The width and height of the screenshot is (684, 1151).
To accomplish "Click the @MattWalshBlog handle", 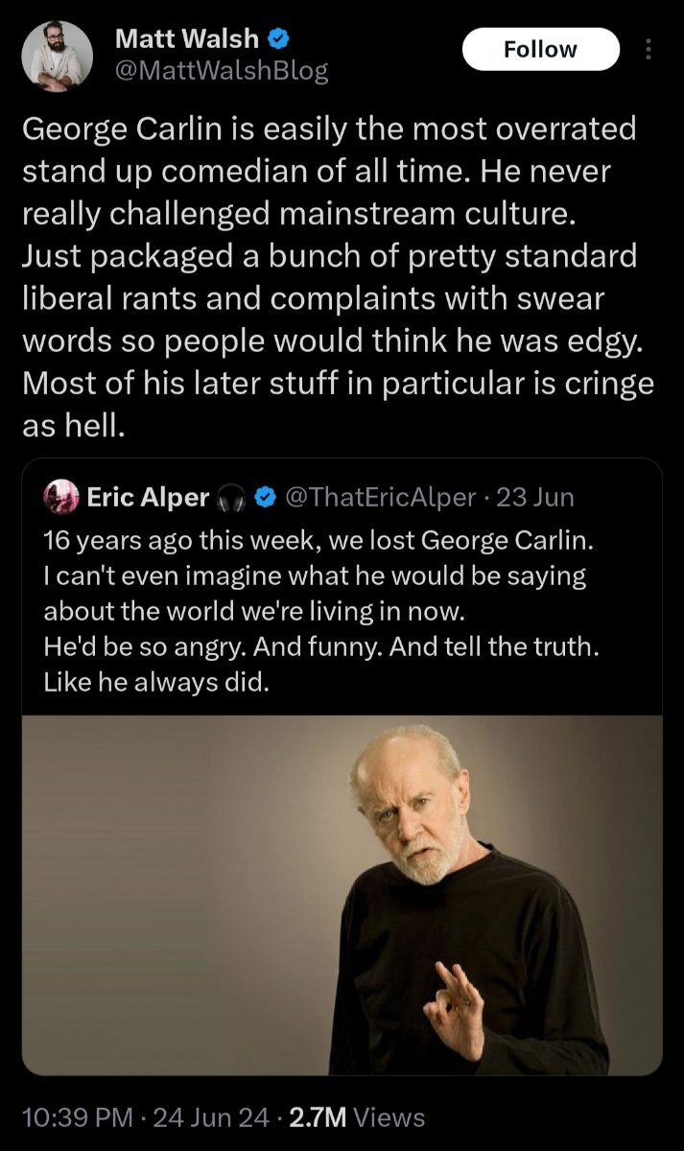I will tap(222, 70).
